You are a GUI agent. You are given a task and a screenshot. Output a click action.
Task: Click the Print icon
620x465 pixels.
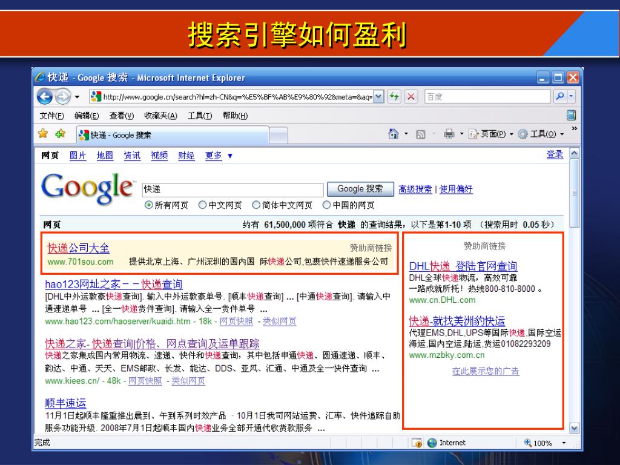tap(449, 134)
